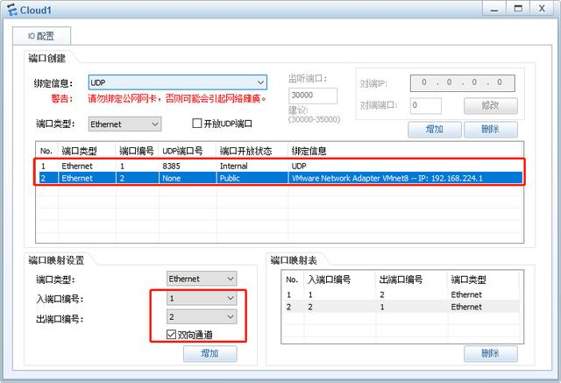Open the 出端口编号 dropdown
561x383 pixels.
coord(202,317)
